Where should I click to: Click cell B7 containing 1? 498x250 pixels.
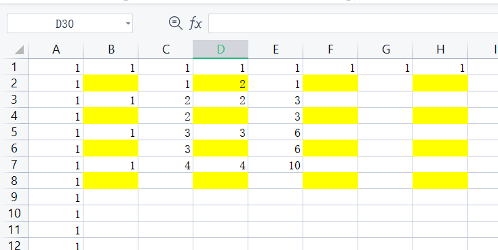click(111, 165)
